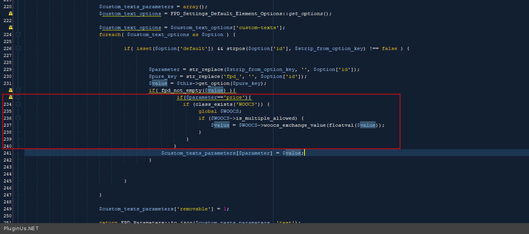529x234 pixels.
Task: Click the warning icon at line 221
Action: click(10, 14)
